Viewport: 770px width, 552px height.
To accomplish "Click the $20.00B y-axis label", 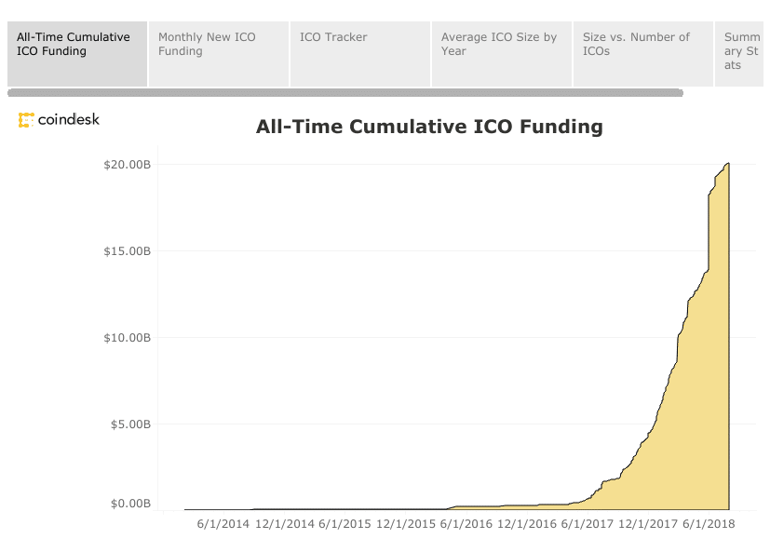I will 128,165.
